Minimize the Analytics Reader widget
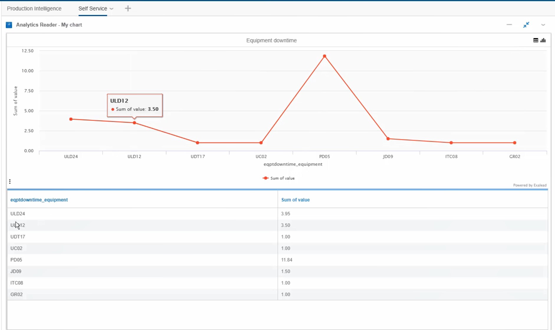The height and width of the screenshot is (330, 555). pyautogui.click(x=509, y=25)
